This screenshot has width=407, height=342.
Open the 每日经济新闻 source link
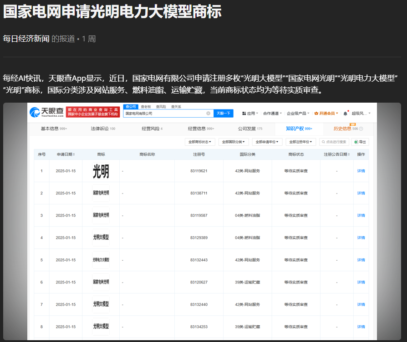coord(26,39)
